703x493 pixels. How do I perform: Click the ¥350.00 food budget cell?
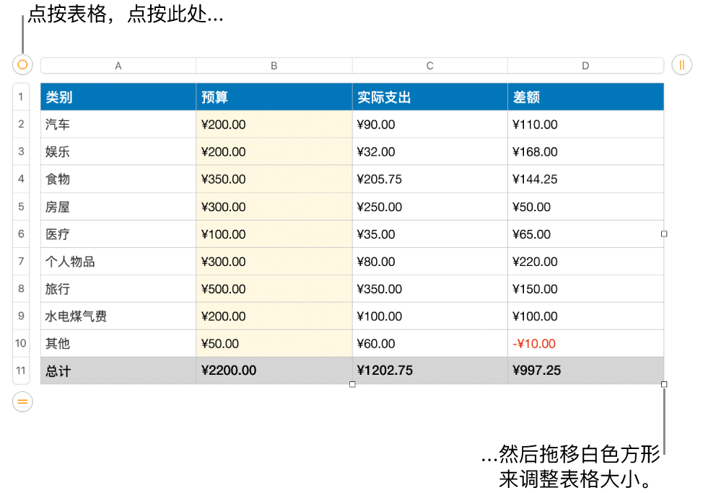(x=274, y=179)
